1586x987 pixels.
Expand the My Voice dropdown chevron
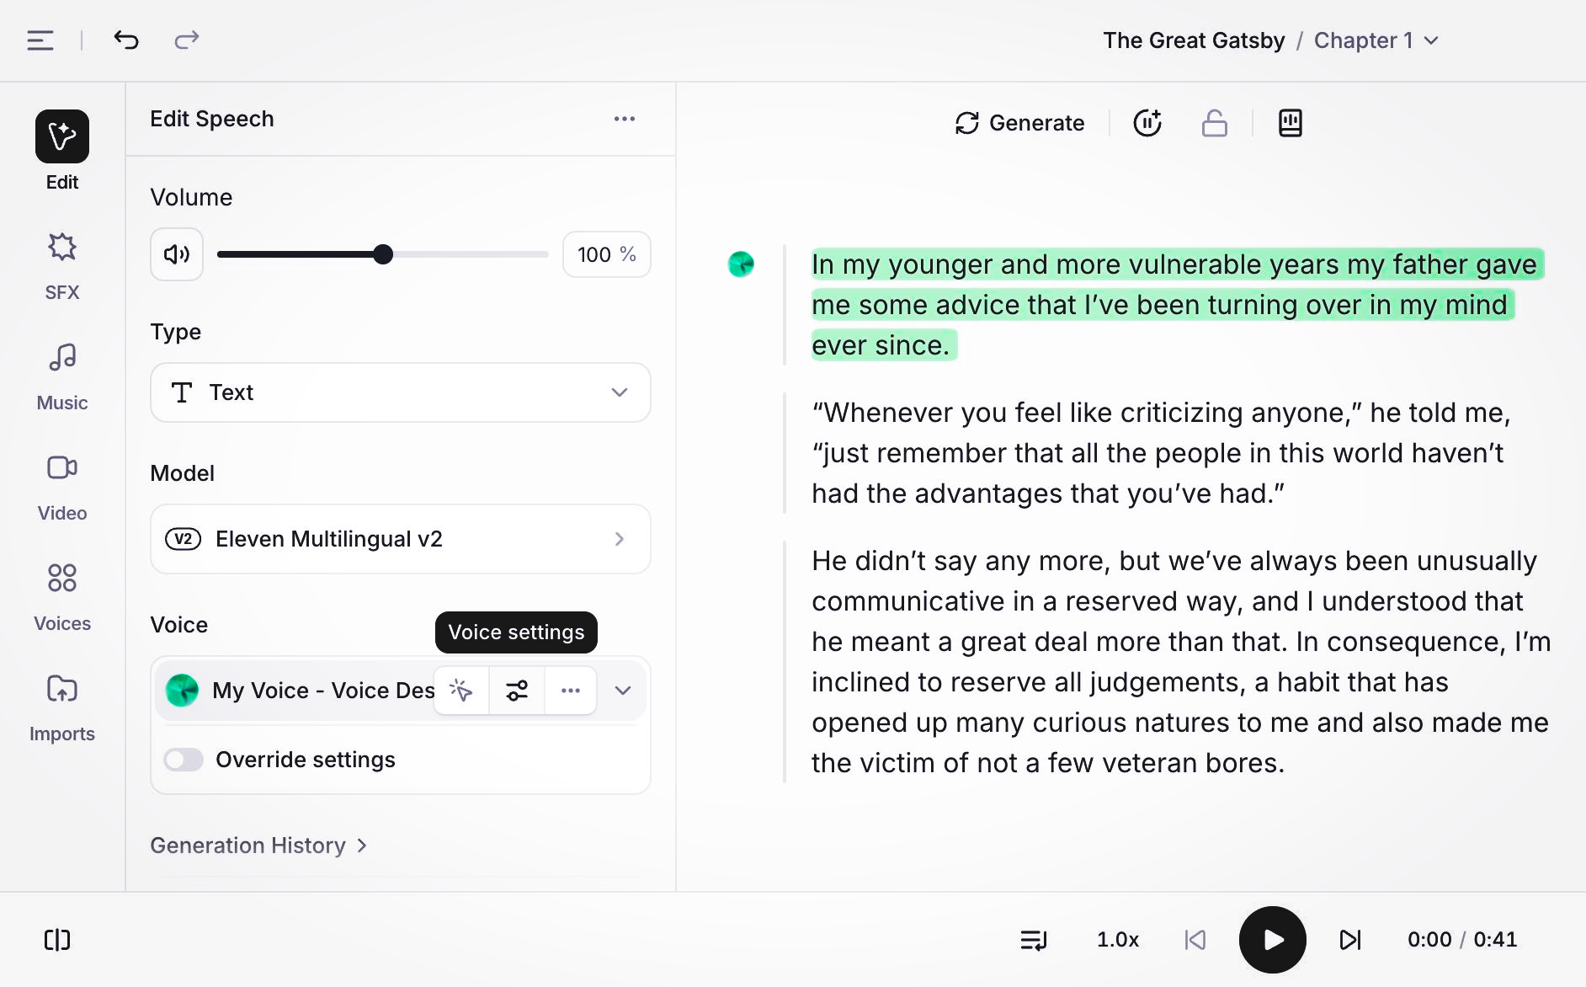tap(623, 691)
